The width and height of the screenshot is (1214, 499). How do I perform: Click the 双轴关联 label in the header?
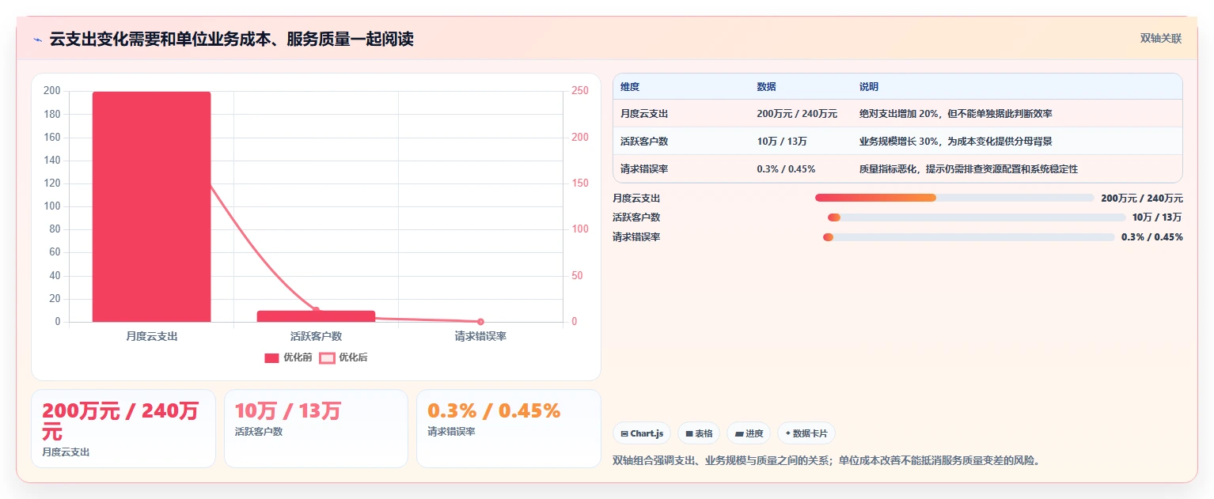[1160, 38]
